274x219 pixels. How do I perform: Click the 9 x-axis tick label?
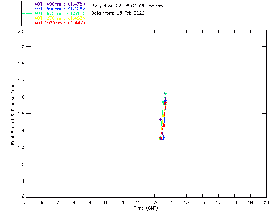(90, 202)
